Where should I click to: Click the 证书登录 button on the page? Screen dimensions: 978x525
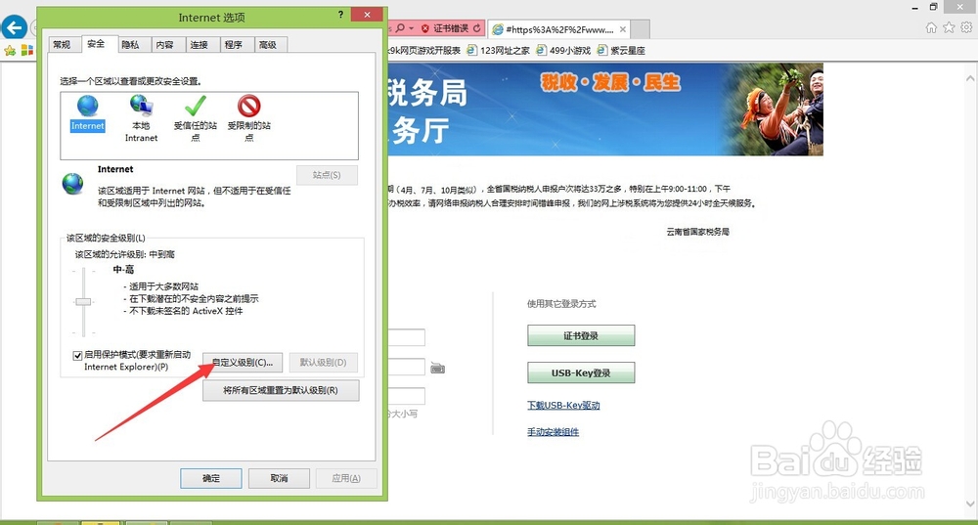pyautogui.click(x=581, y=335)
